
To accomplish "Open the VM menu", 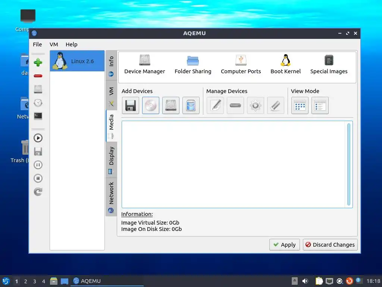I will point(54,44).
